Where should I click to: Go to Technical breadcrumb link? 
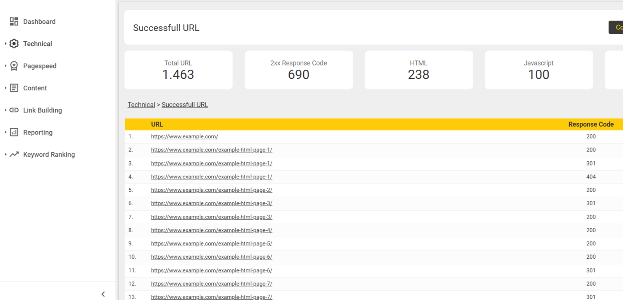pyautogui.click(x=141, y=105)
